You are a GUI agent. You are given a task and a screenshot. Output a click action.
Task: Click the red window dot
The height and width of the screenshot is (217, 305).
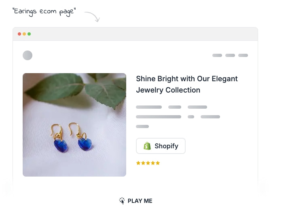(19, 34)
